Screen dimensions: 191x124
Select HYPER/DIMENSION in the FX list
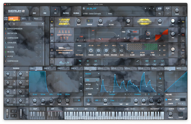[15, 29]
